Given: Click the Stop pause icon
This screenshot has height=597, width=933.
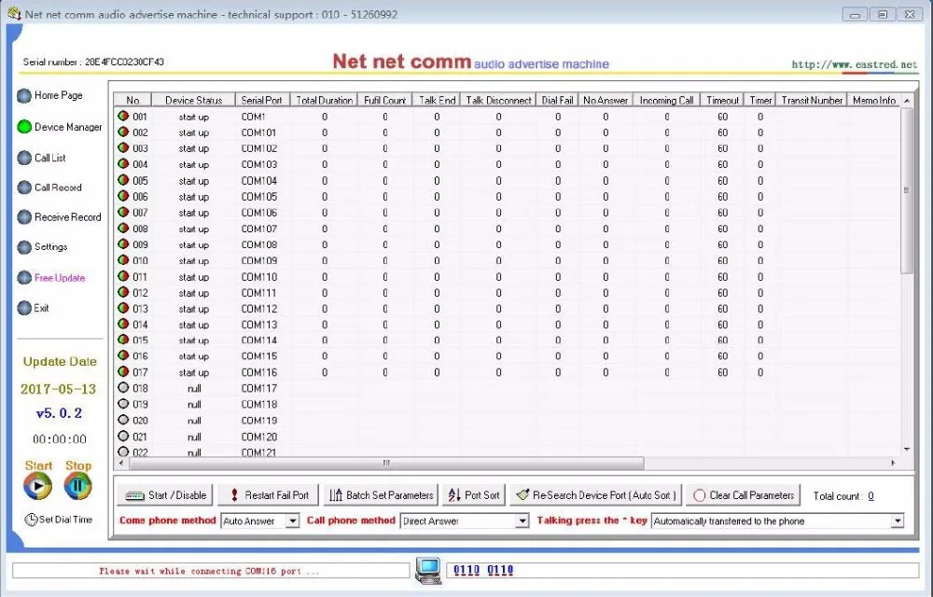Looking at the screenshot, I should point(78,486).
